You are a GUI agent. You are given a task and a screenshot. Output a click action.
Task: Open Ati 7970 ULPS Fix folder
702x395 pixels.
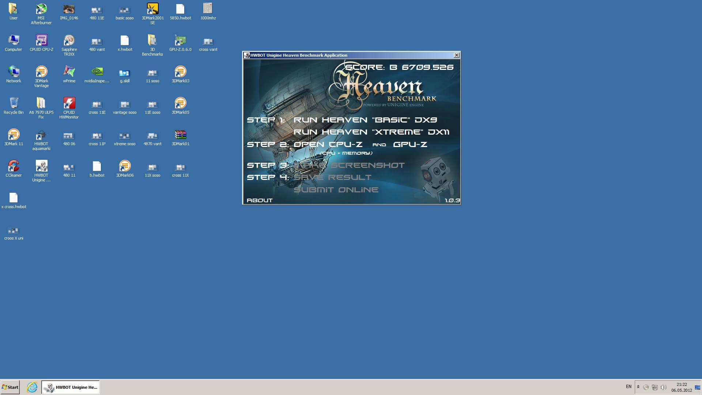pyautogui.click(x=41, y=108)
